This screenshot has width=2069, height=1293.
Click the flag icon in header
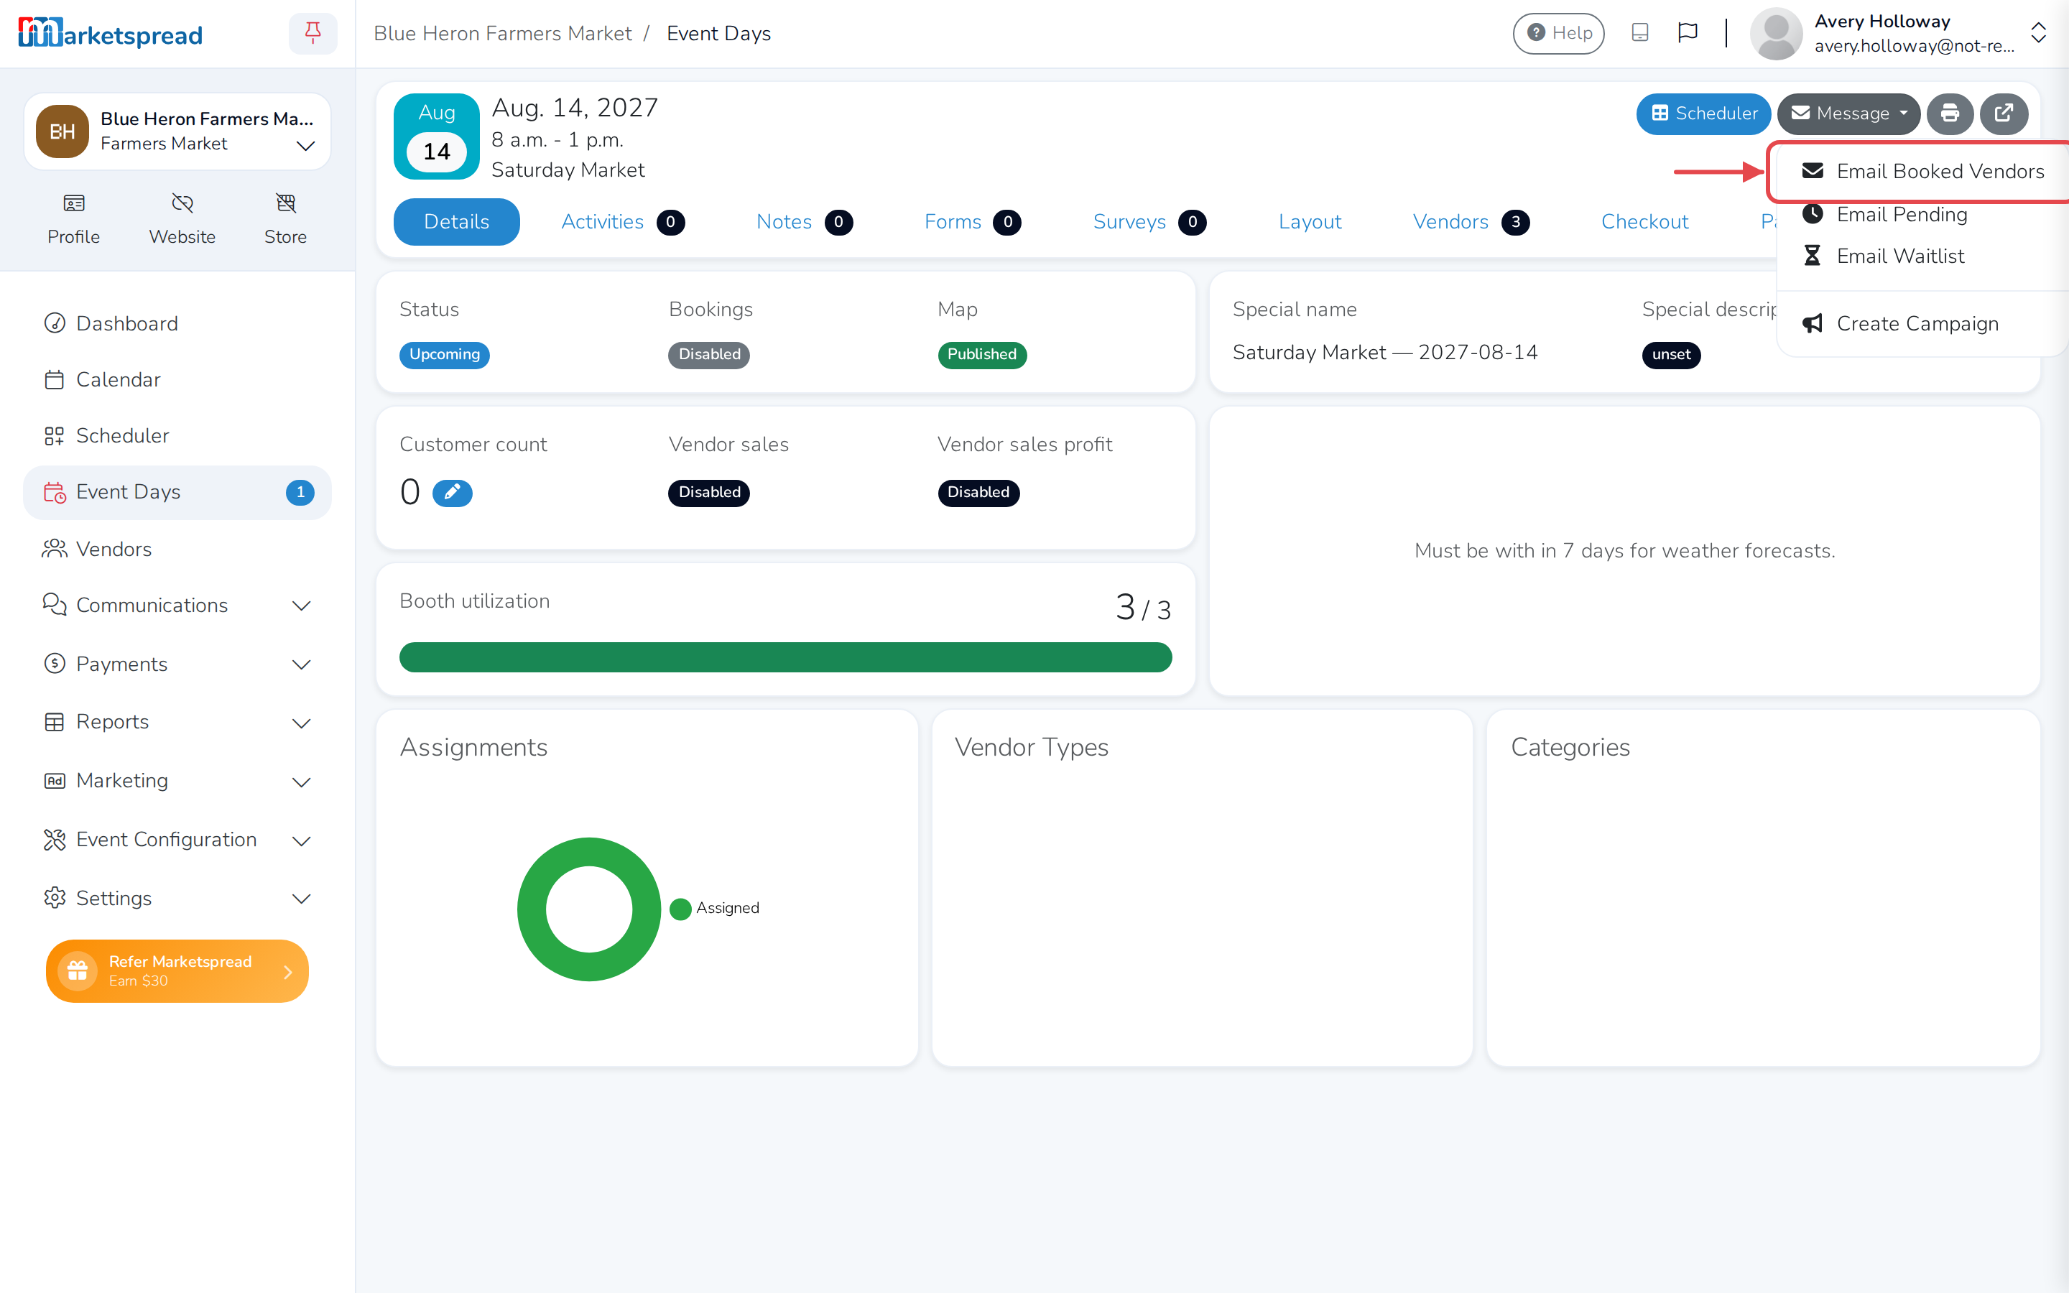point(1688,32)
